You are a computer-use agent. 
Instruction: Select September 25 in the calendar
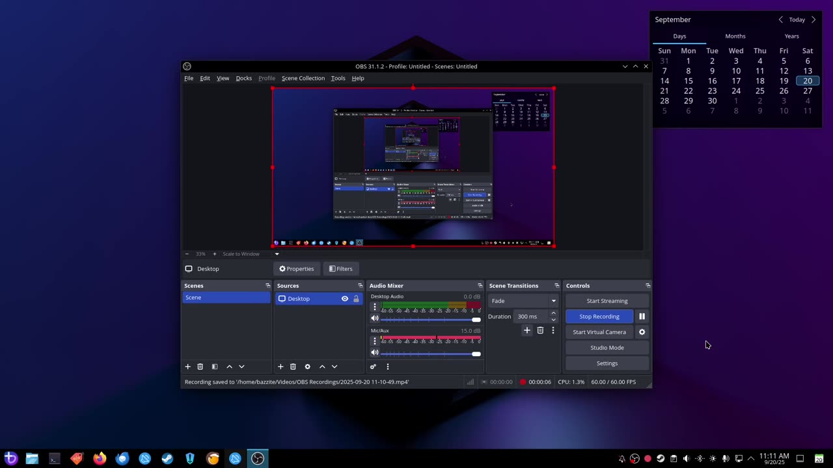759,91
